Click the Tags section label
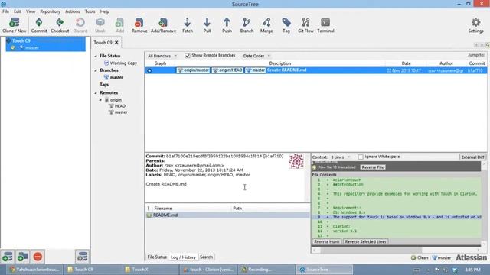 [104, 85]
